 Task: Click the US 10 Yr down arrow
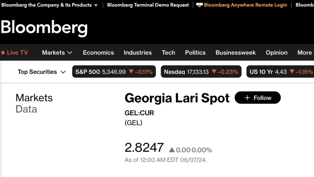pos(292,71)
